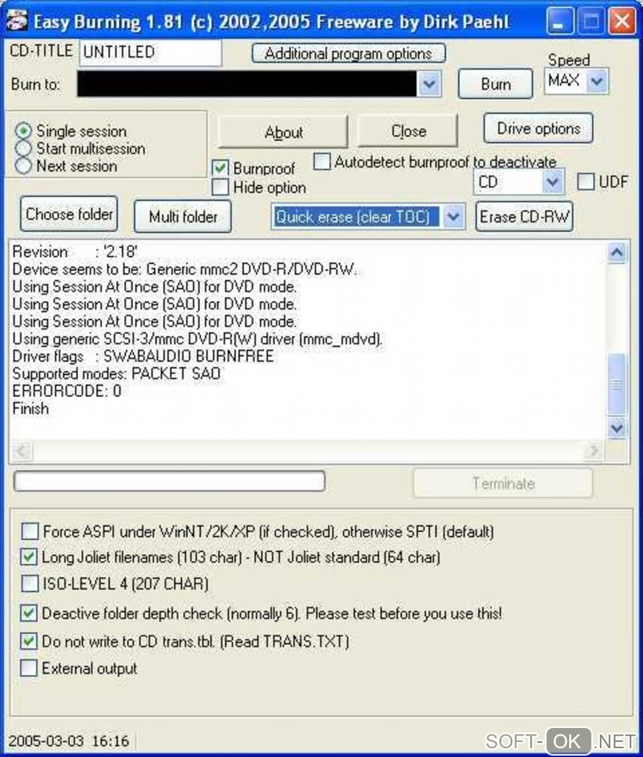Viewport: 643px width, 757px height.
Task: Click the Easy Burning title bar app icon
Action: [18, 21]
